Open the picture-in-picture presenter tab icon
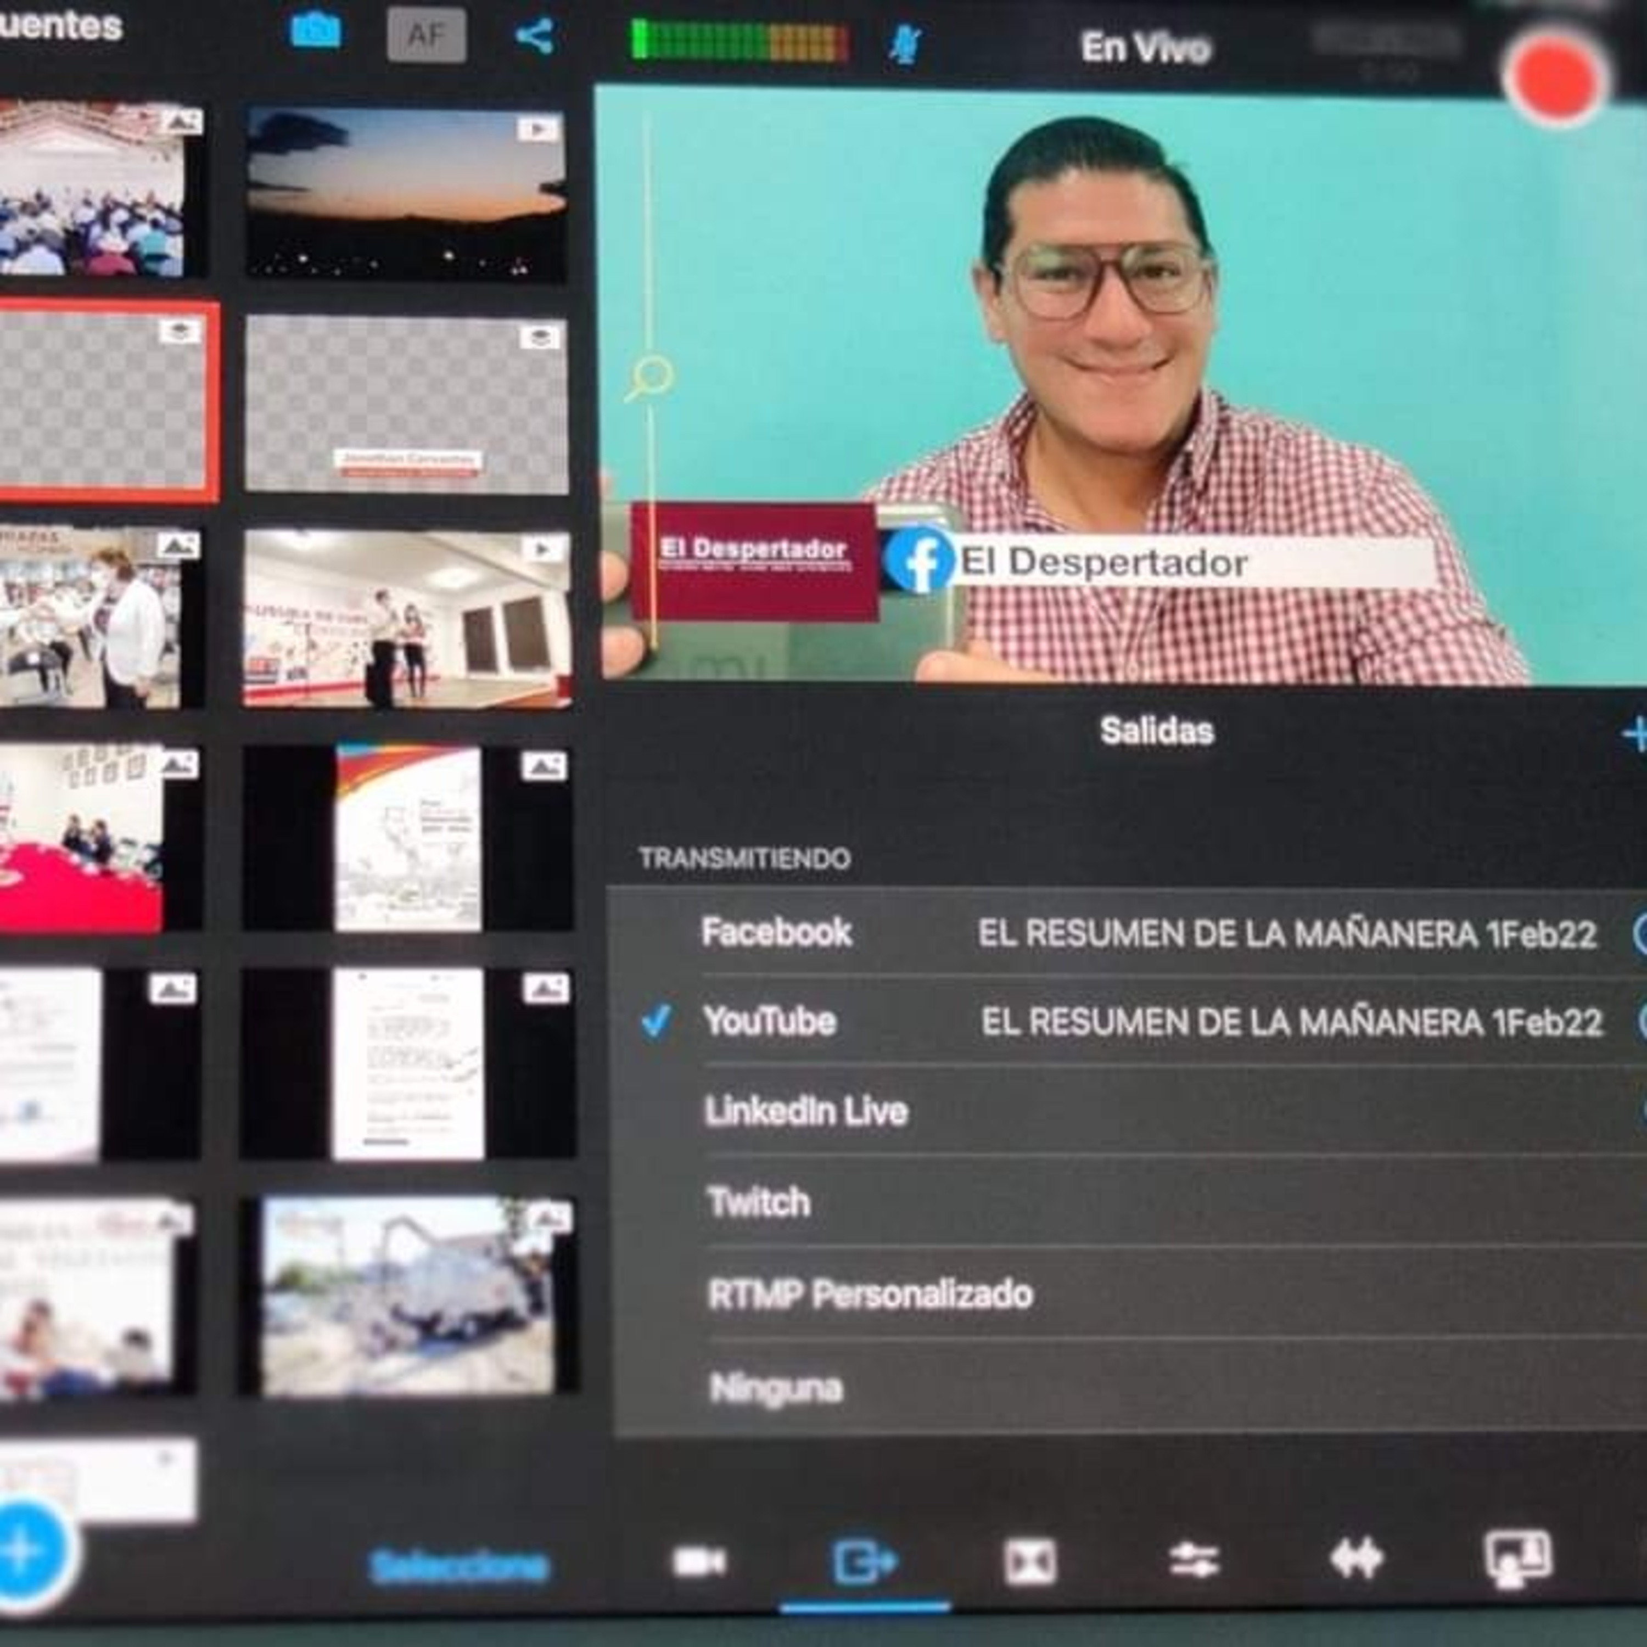The image size is (1647, 1647). pyautogui.click(x=1519, y=1559)
